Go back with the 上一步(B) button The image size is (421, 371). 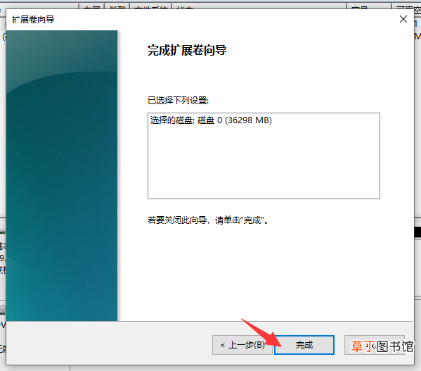click(x=242, y=345)
